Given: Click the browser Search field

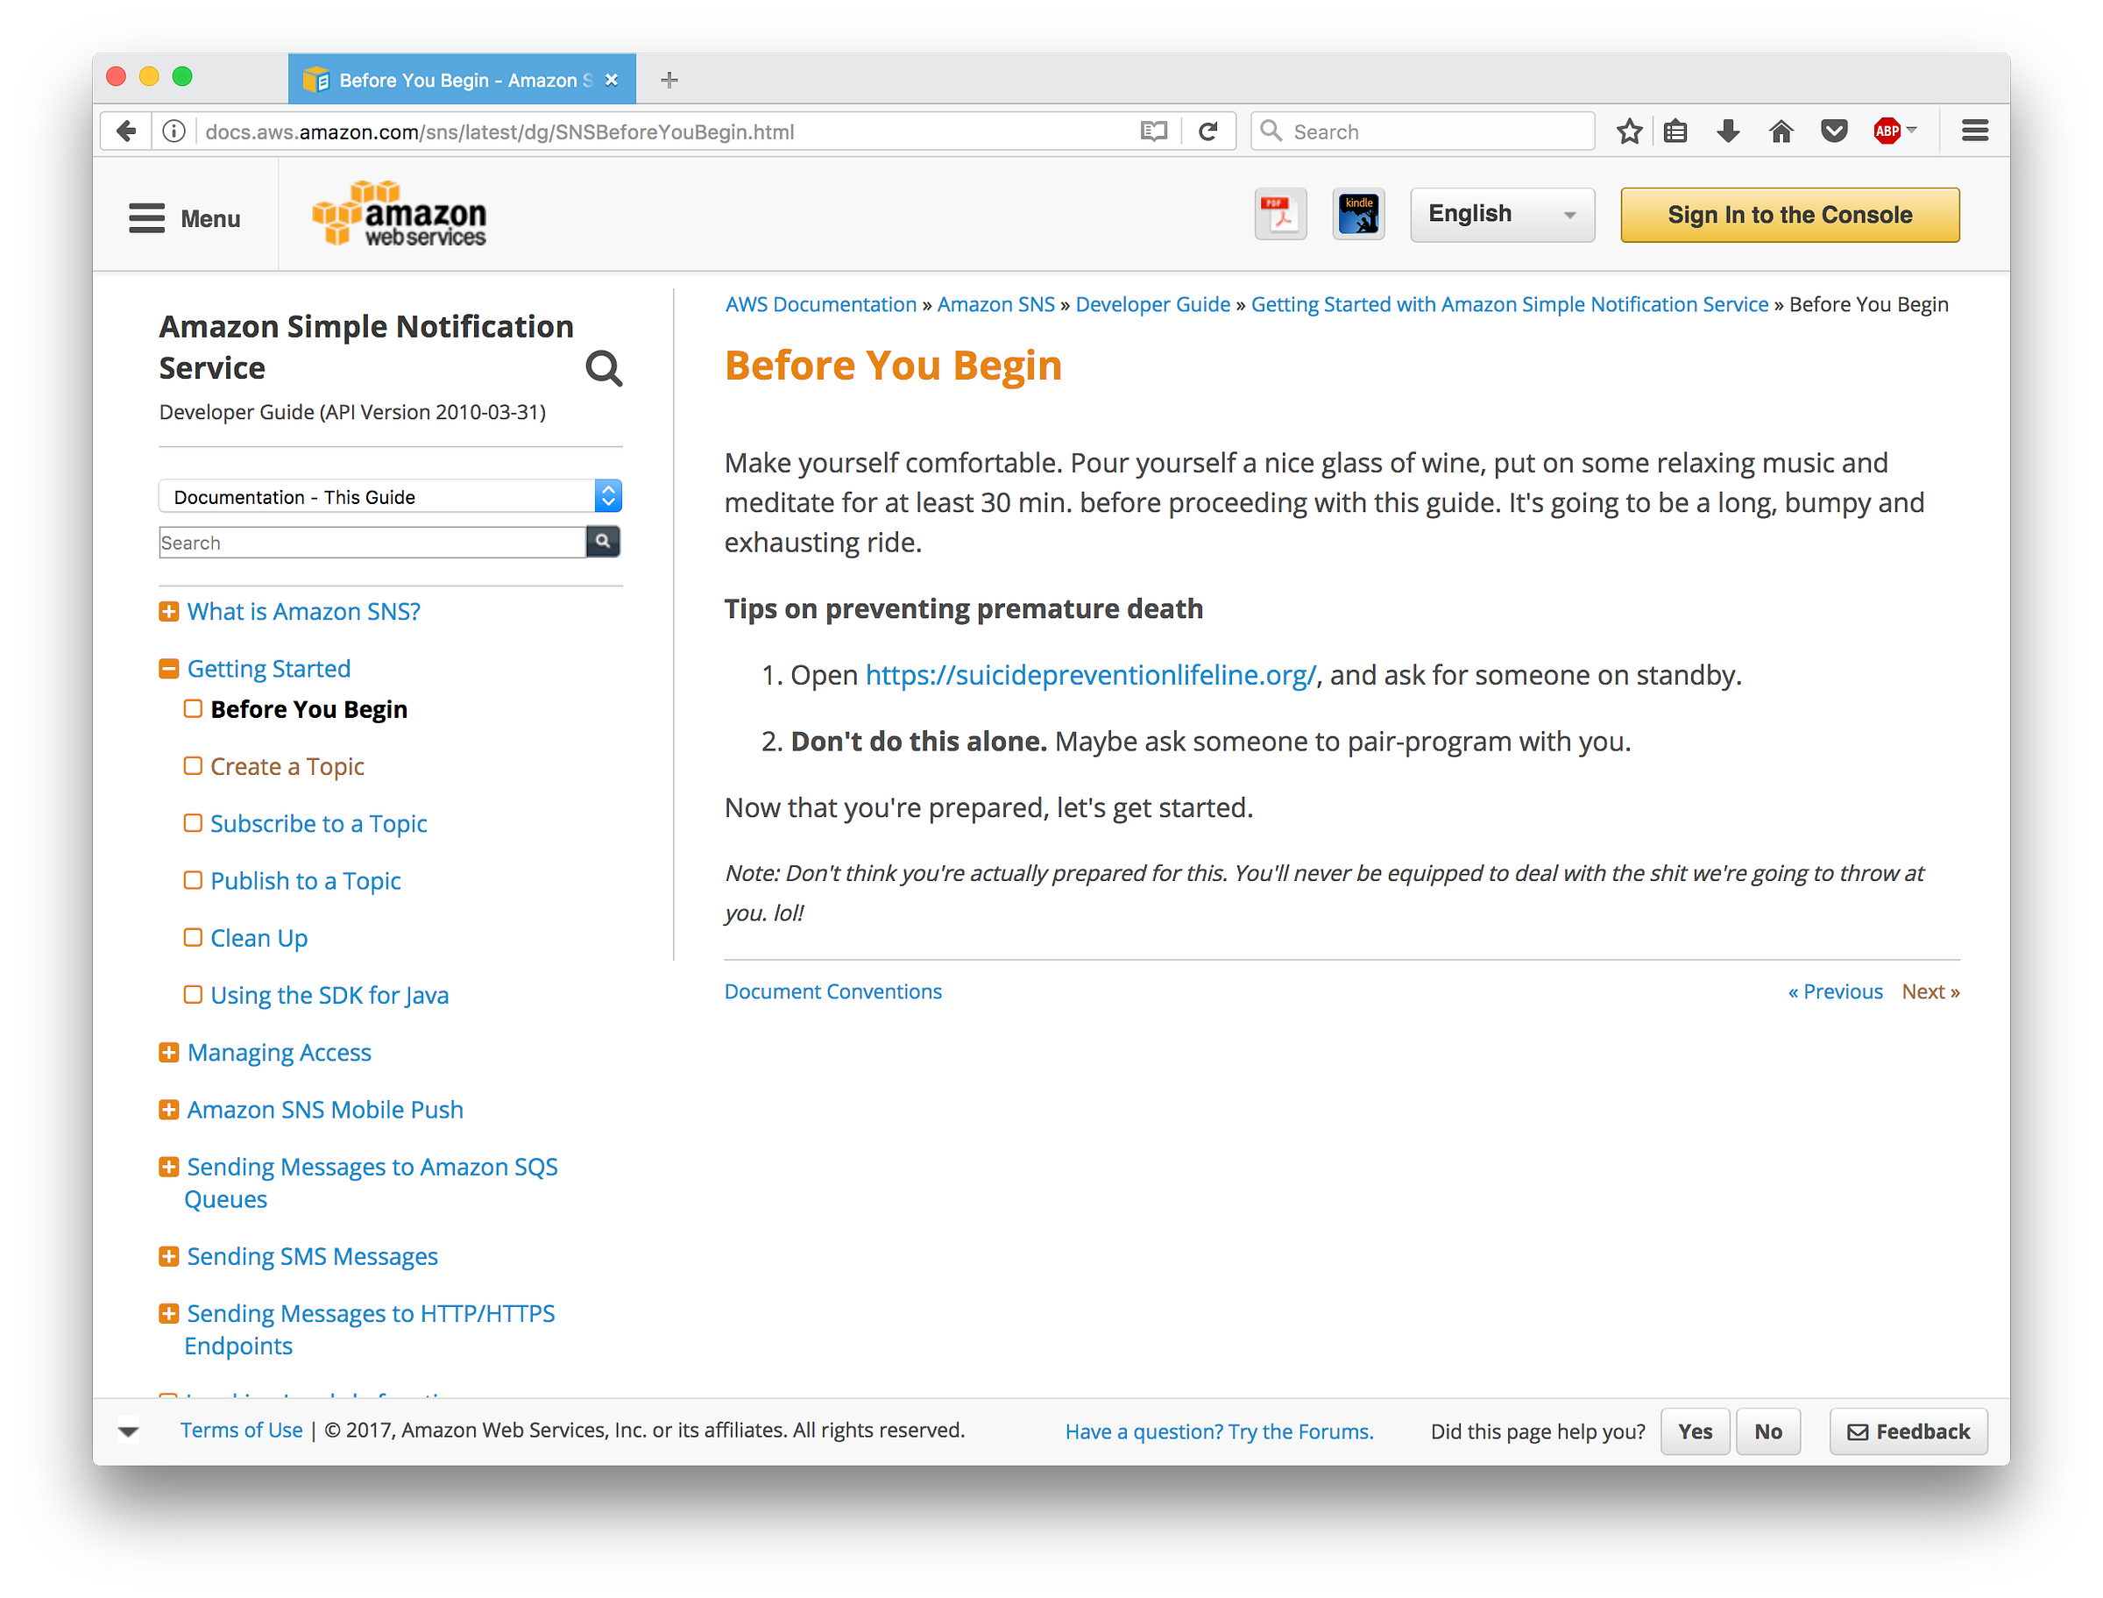Looking at the screenshot, I should coord(1422,131).
